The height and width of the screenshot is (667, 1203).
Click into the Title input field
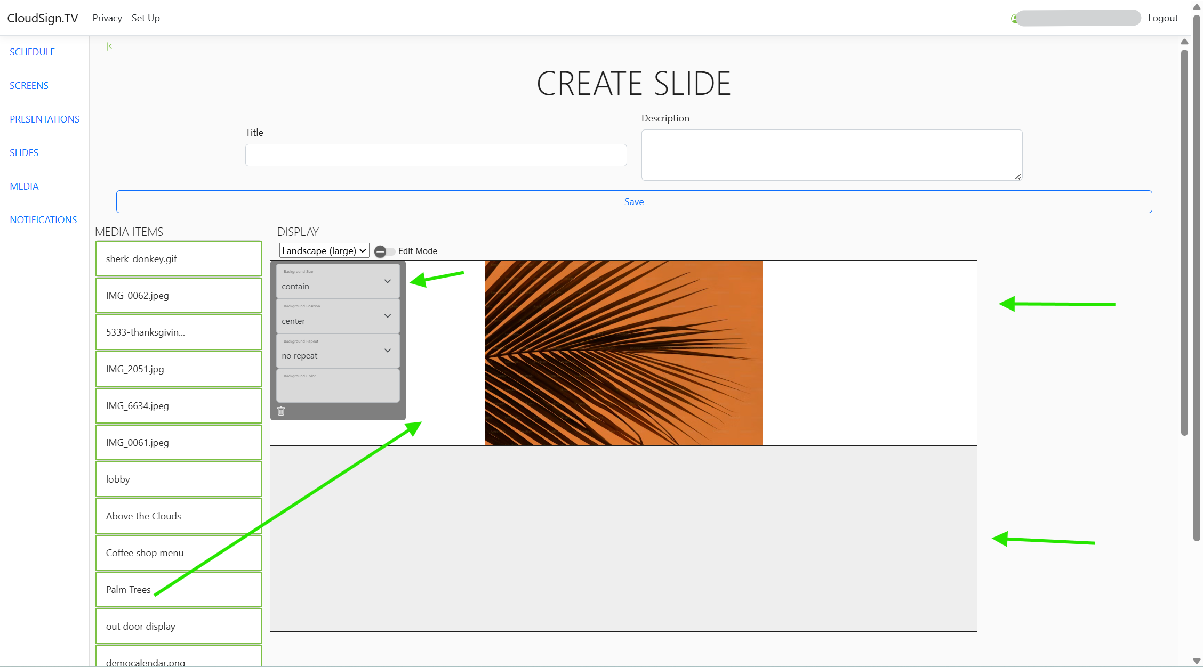tap(436, 155)
